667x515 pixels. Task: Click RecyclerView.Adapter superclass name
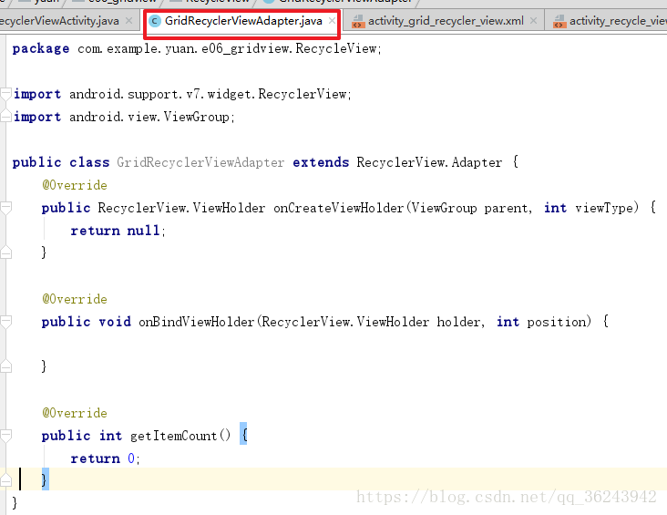pyautogui.click(x=429, y=162)
